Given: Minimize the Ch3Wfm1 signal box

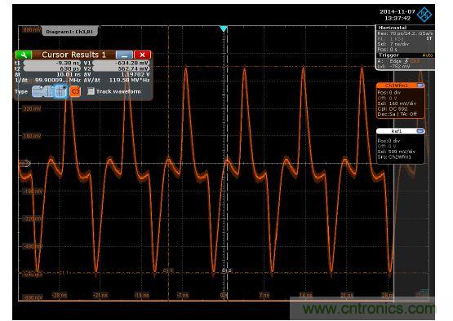Looking at the screenshot, I should (420, 86).
